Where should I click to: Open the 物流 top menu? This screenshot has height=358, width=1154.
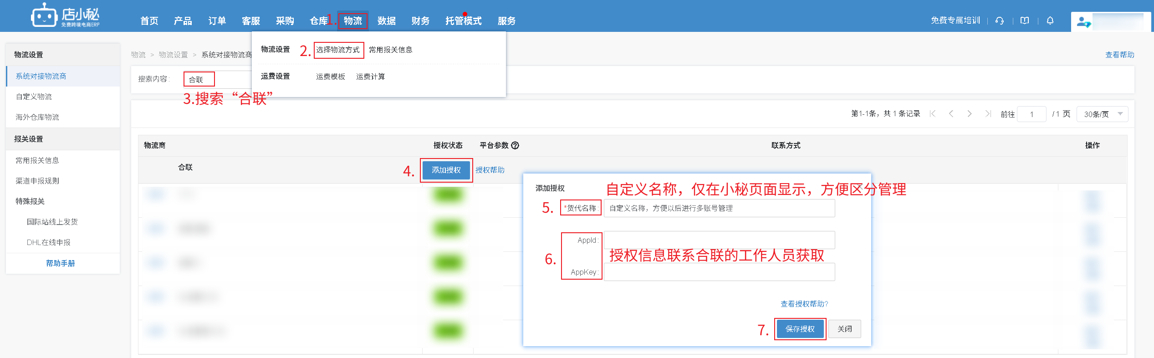tap(352, 21)
